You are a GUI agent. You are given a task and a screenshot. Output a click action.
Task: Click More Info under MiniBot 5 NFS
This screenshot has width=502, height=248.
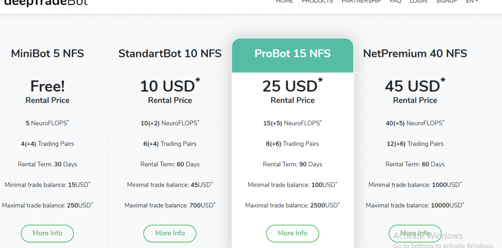(x=47, y=233)
